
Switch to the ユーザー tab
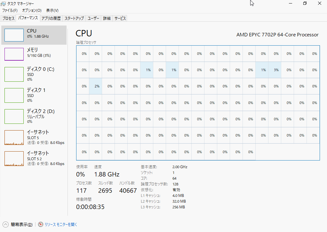tap(93, 19)
